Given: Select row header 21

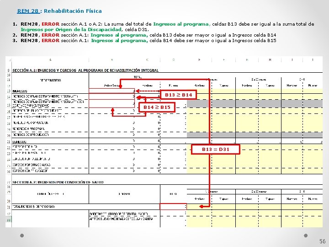Looking at the screenshot, I should click(9, 141).
